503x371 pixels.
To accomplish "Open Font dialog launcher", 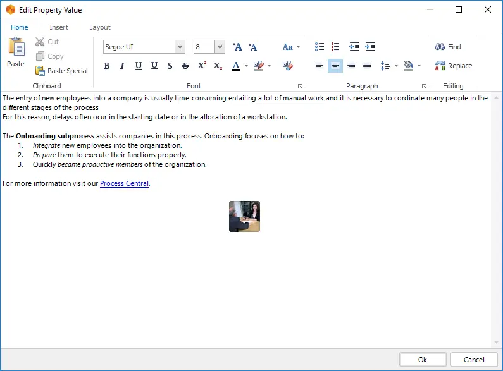I will 300,86.
